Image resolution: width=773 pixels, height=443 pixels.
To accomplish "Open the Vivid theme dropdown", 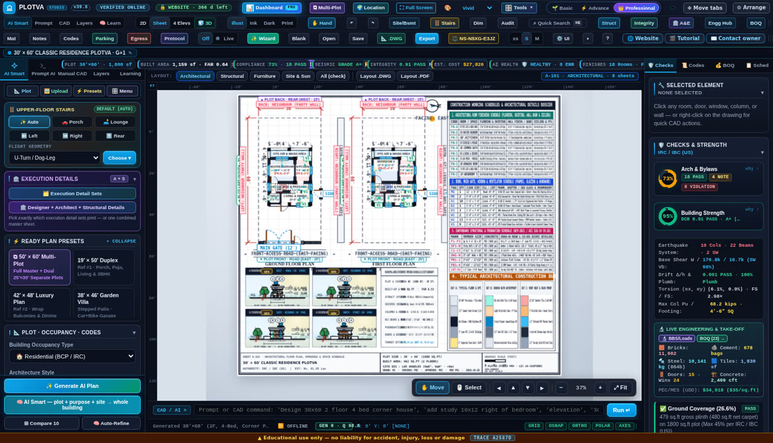I will 477,8.
